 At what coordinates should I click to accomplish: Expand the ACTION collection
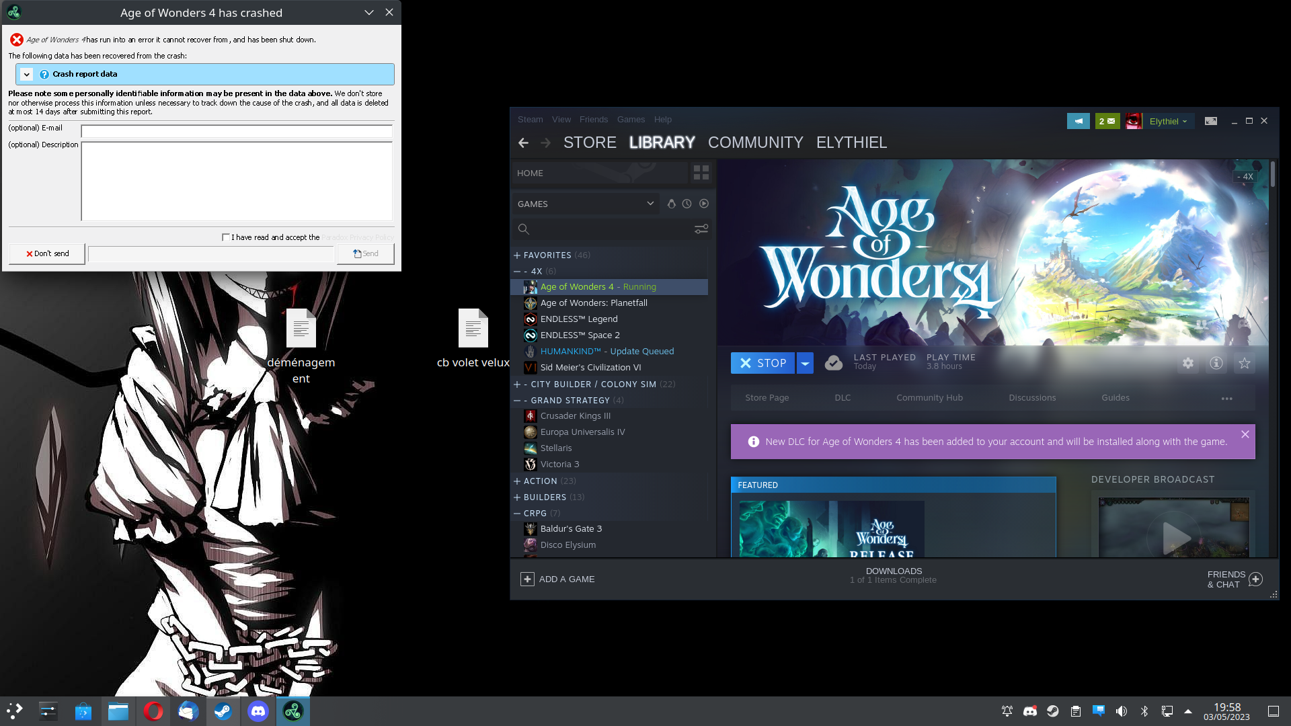(x=517, y=481)
